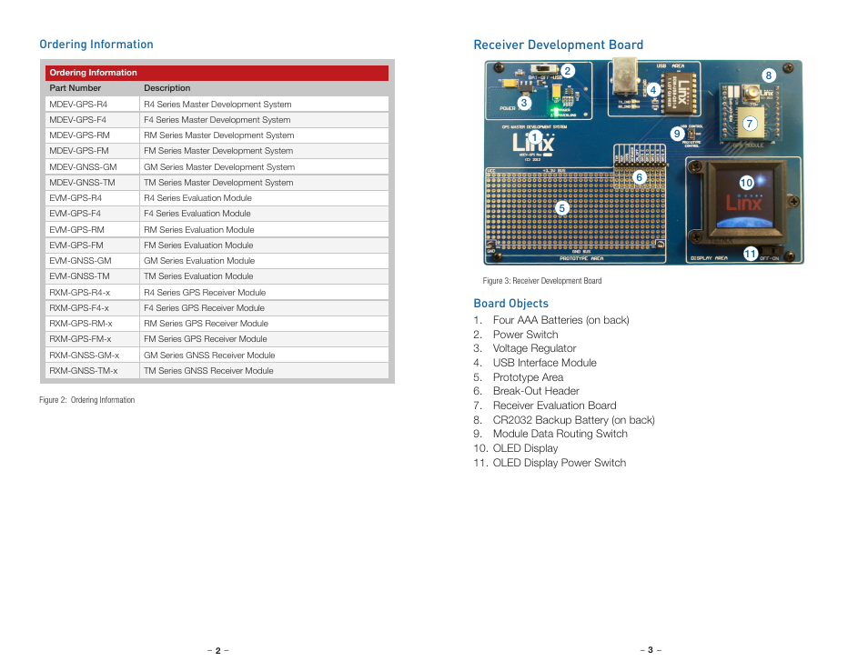The width and height of the screenshot is (868, 671).
Task: Click callout number 7 on GPS module
Action: (x=750, y=124)
